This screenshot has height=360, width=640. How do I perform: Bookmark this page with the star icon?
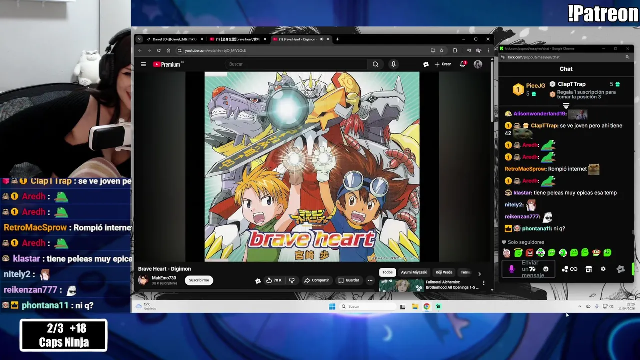[441, 50]
